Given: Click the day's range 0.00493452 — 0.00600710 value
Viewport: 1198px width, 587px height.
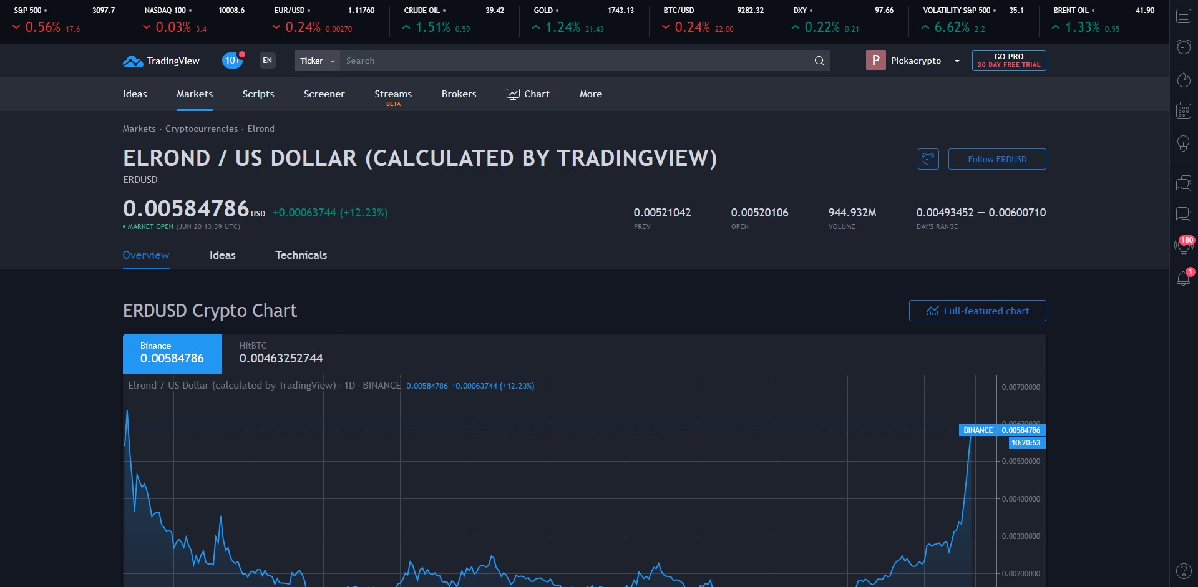Looking at the screenshot, I should (x=981, y=213).
